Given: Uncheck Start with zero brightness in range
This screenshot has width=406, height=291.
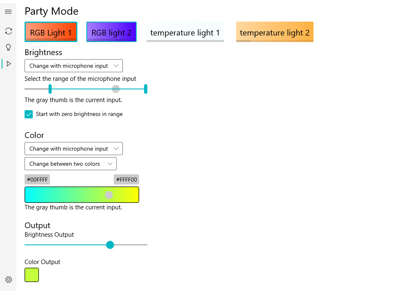Looking at the screenshot, I should (x=29, y=114).
